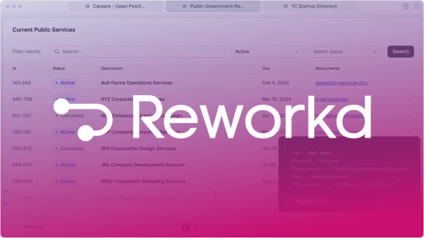Go to the Previous page
Screen dimensions: 424x238
click(30, 227)
